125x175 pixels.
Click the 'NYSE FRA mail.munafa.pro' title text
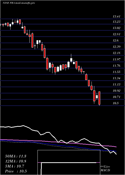tap(19, 3)
